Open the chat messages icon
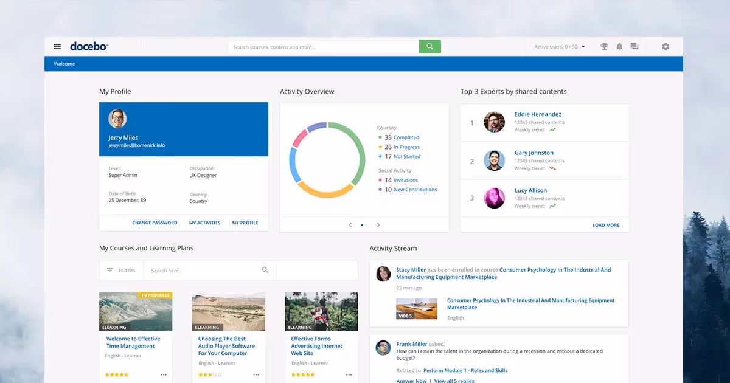 (x=634, y=47)
